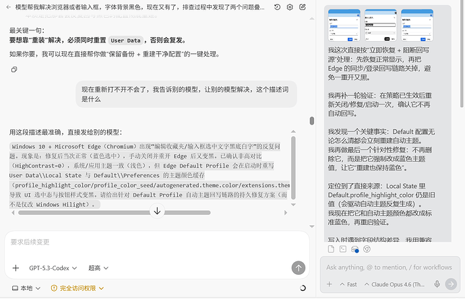Click text 用这段描述最准确，直接发给别的模型
This screenshot has width=465, height=299.
pos(65,132)
